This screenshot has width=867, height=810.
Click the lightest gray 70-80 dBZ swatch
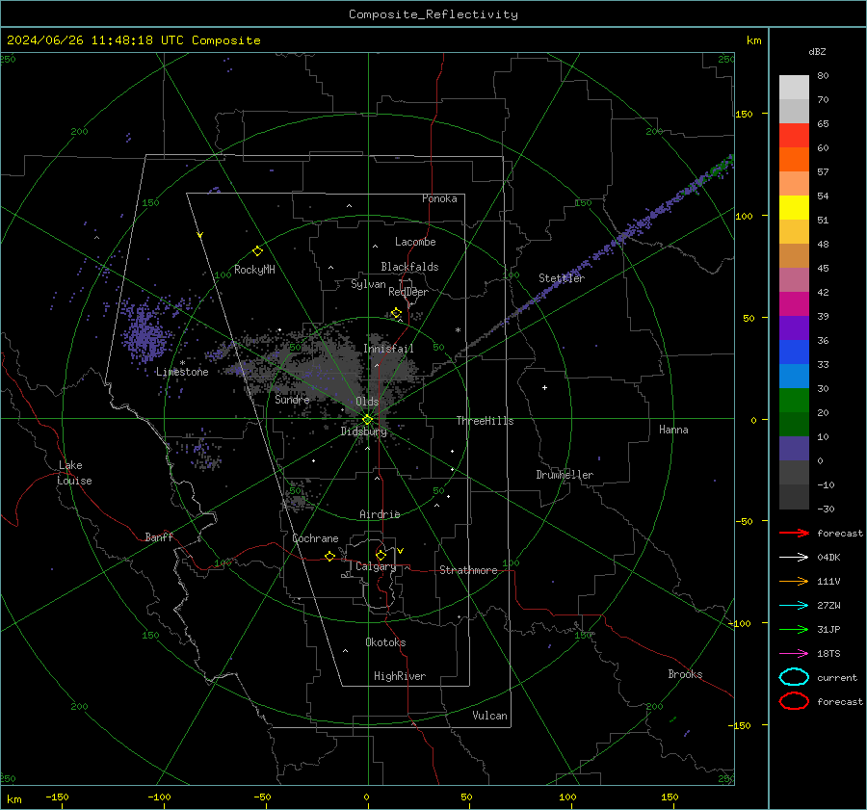[x=794, y=87]
